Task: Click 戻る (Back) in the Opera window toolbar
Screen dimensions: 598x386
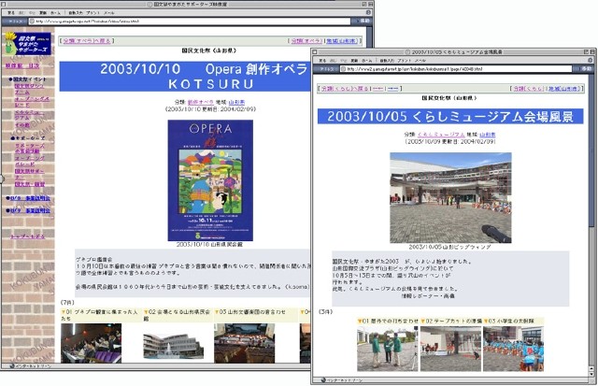Action: click(11, 12)
